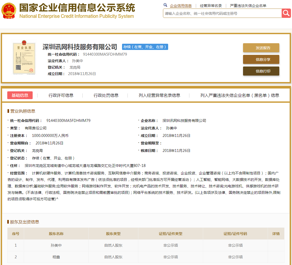The width and height of the screenshot is (292, 265).
Task: Open the 列入经营异常名录信息 tab
Action: [x=159, y=95]
